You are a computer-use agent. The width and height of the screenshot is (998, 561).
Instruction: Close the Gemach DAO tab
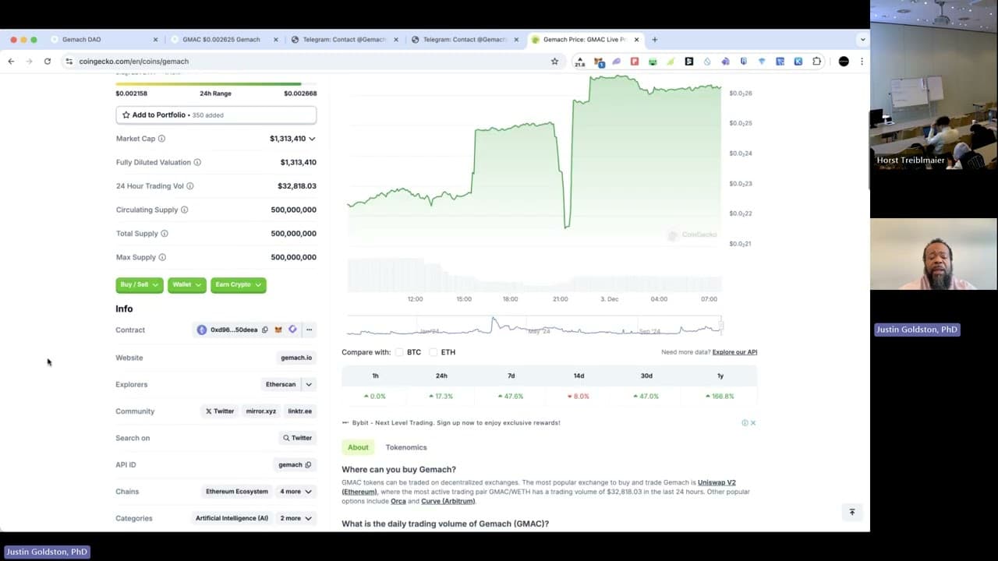(155, 40)
